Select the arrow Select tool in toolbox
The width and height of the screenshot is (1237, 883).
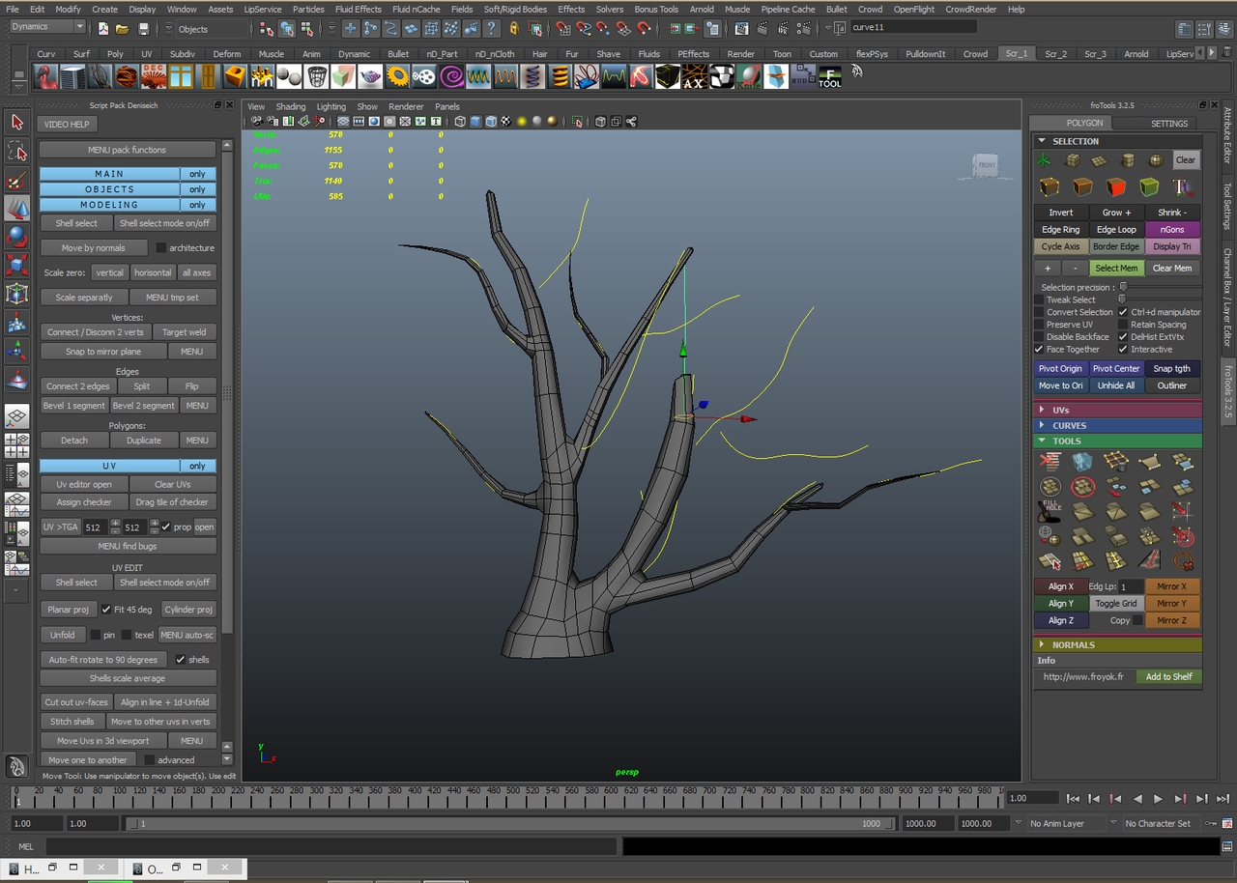[16, 122]
